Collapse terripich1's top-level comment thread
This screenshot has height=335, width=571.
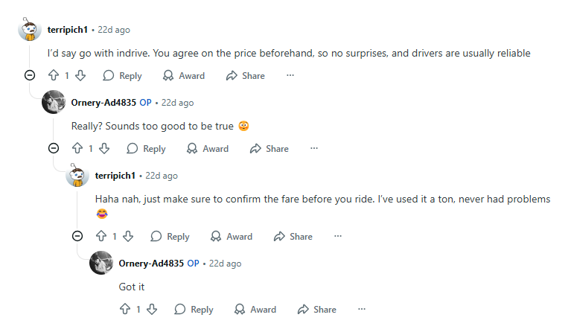click(x=29, y=75)
